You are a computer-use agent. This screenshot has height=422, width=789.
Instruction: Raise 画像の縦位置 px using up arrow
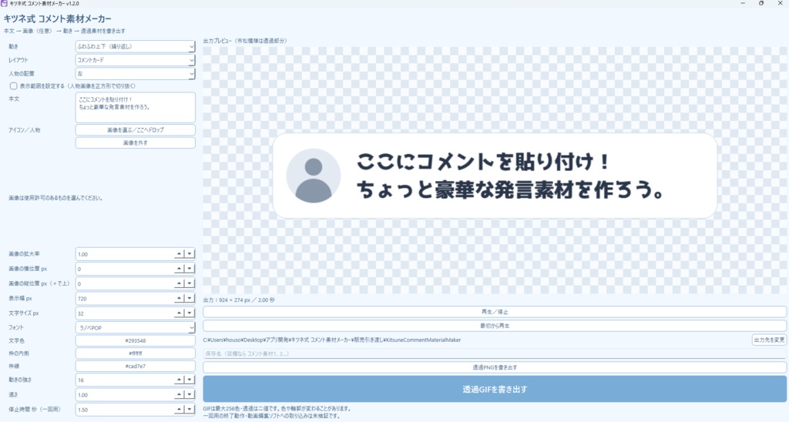(x=179, y=283)
